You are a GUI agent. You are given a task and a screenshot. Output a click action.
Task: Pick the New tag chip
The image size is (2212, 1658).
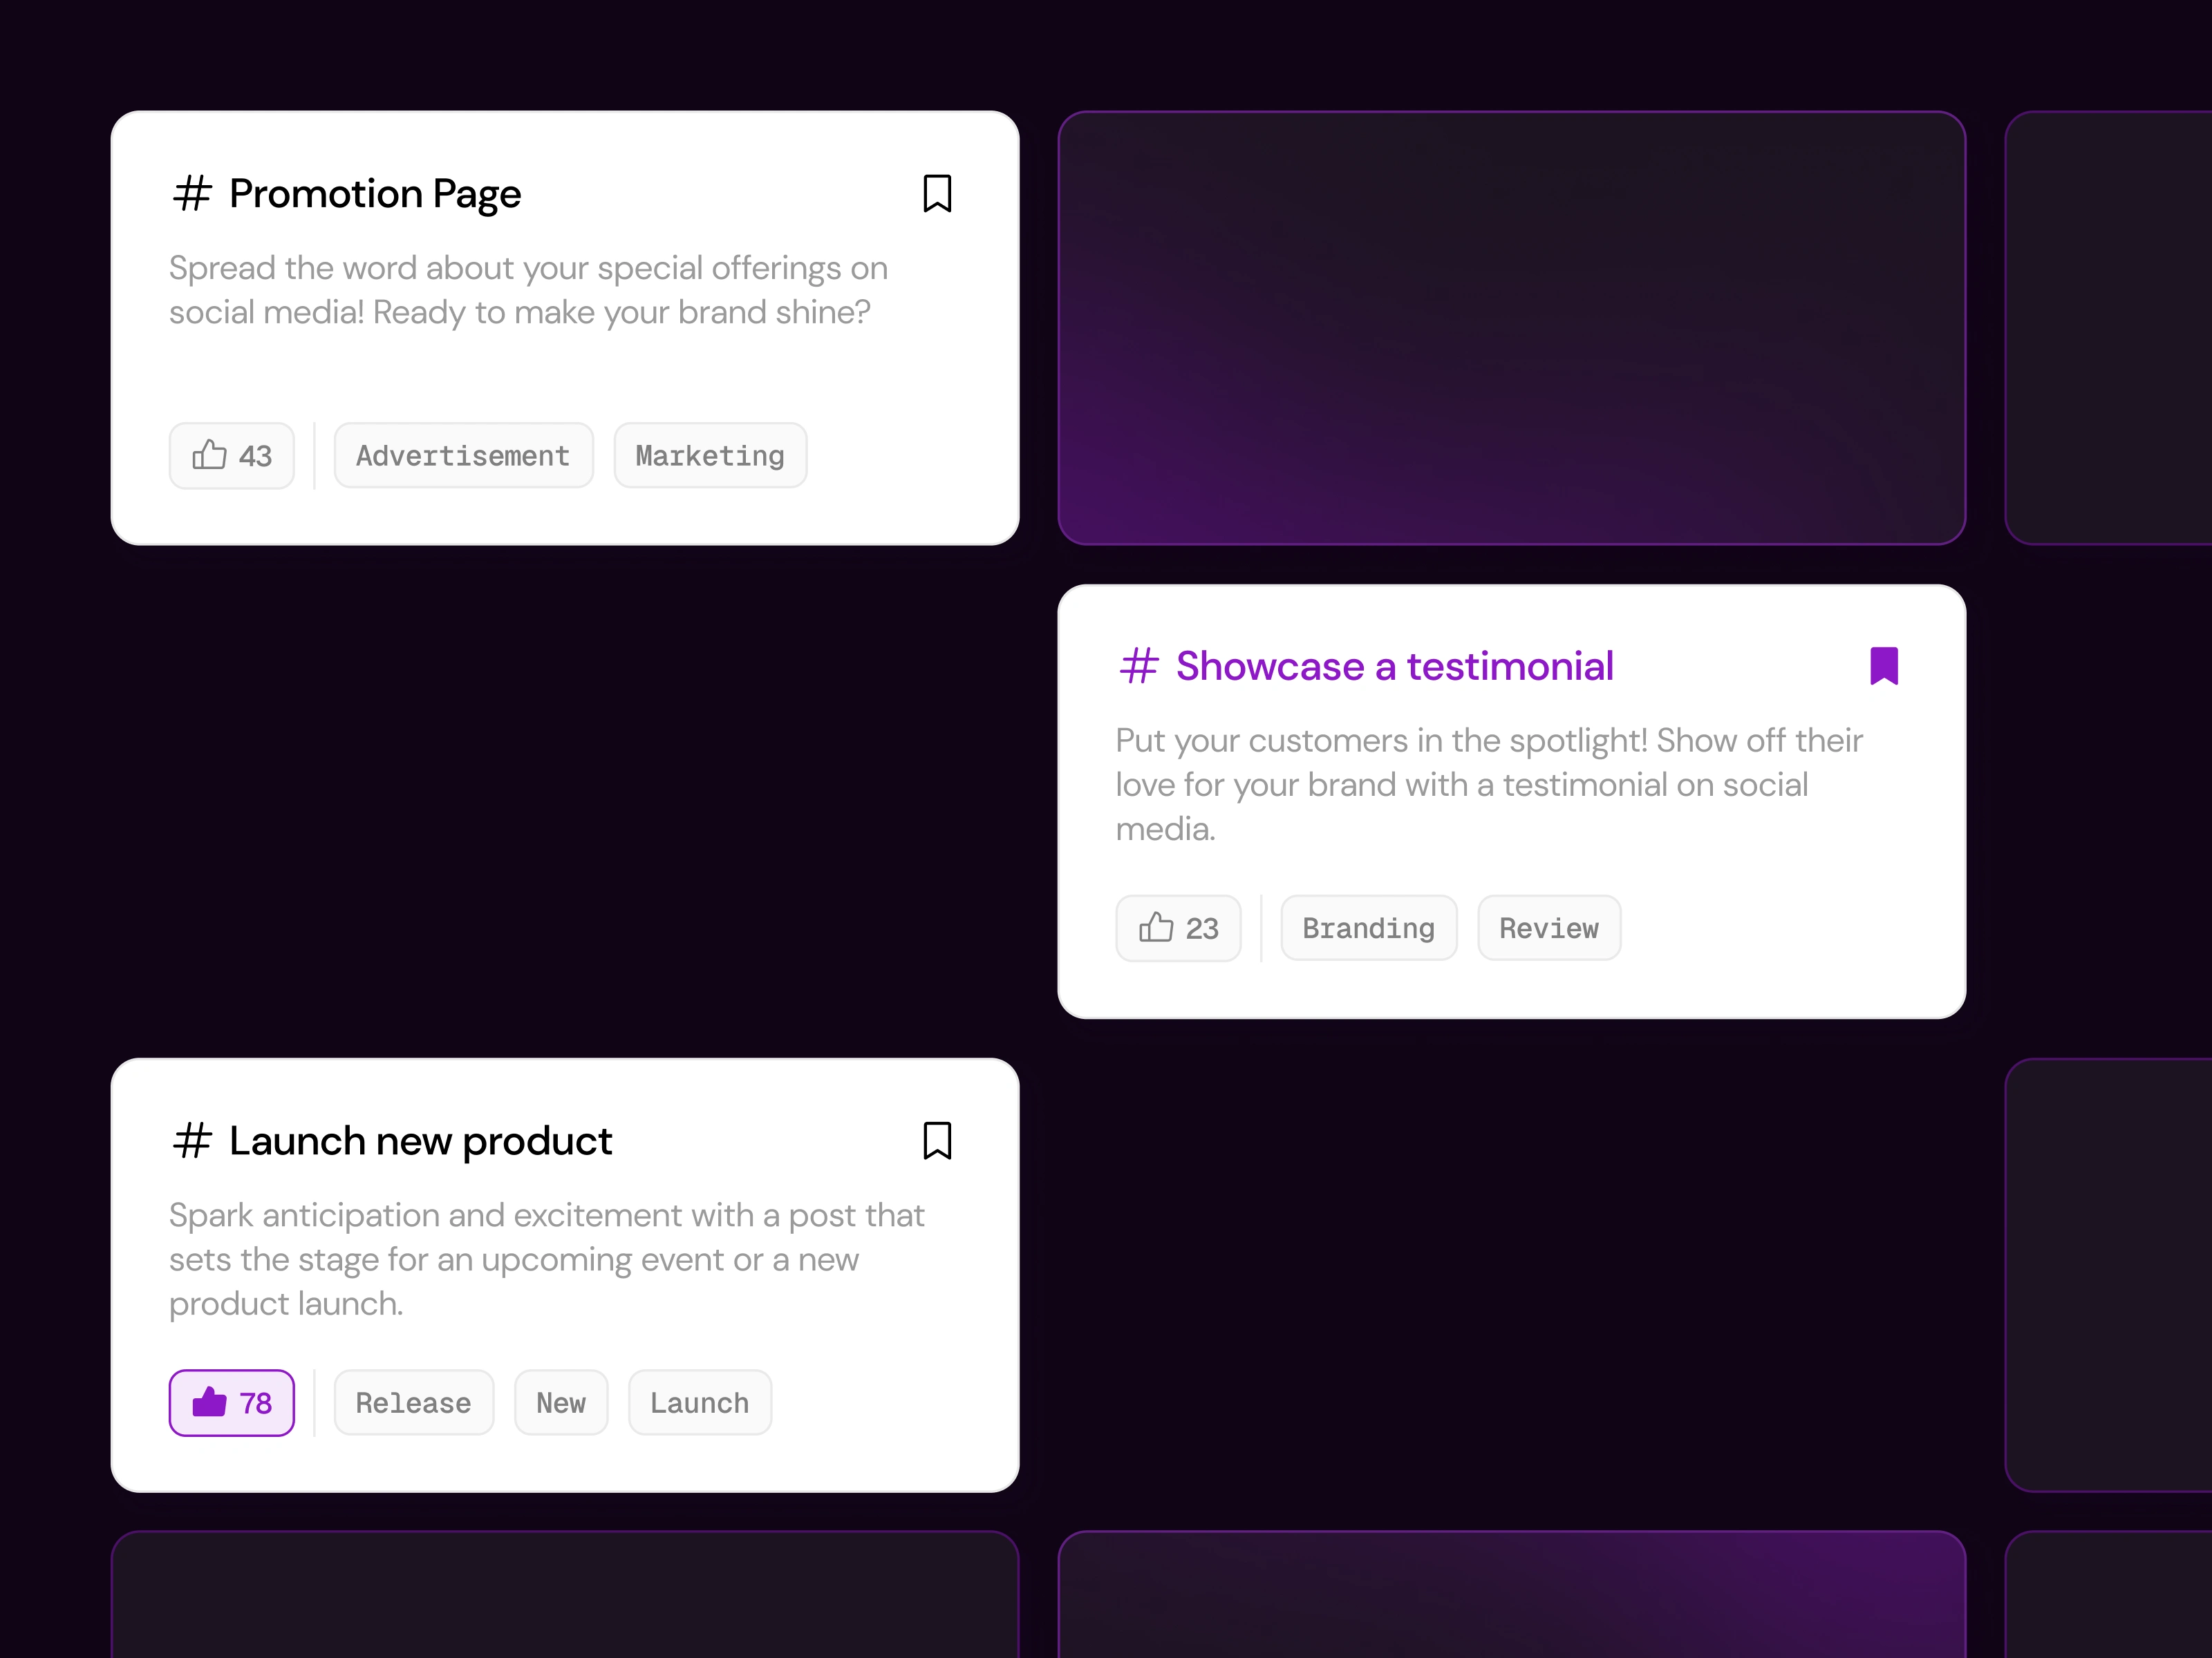pos(561,1403)
